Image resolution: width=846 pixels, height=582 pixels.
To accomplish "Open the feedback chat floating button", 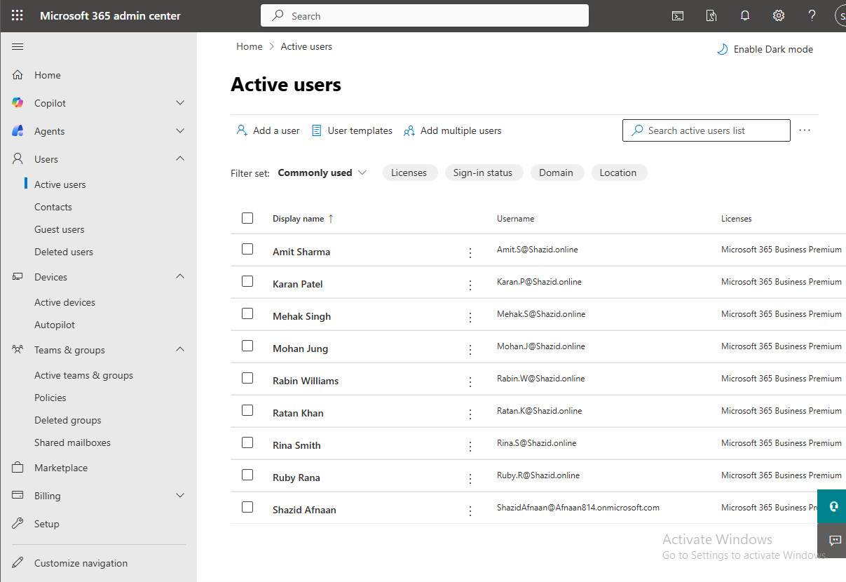I will click(x=832, y=540).
